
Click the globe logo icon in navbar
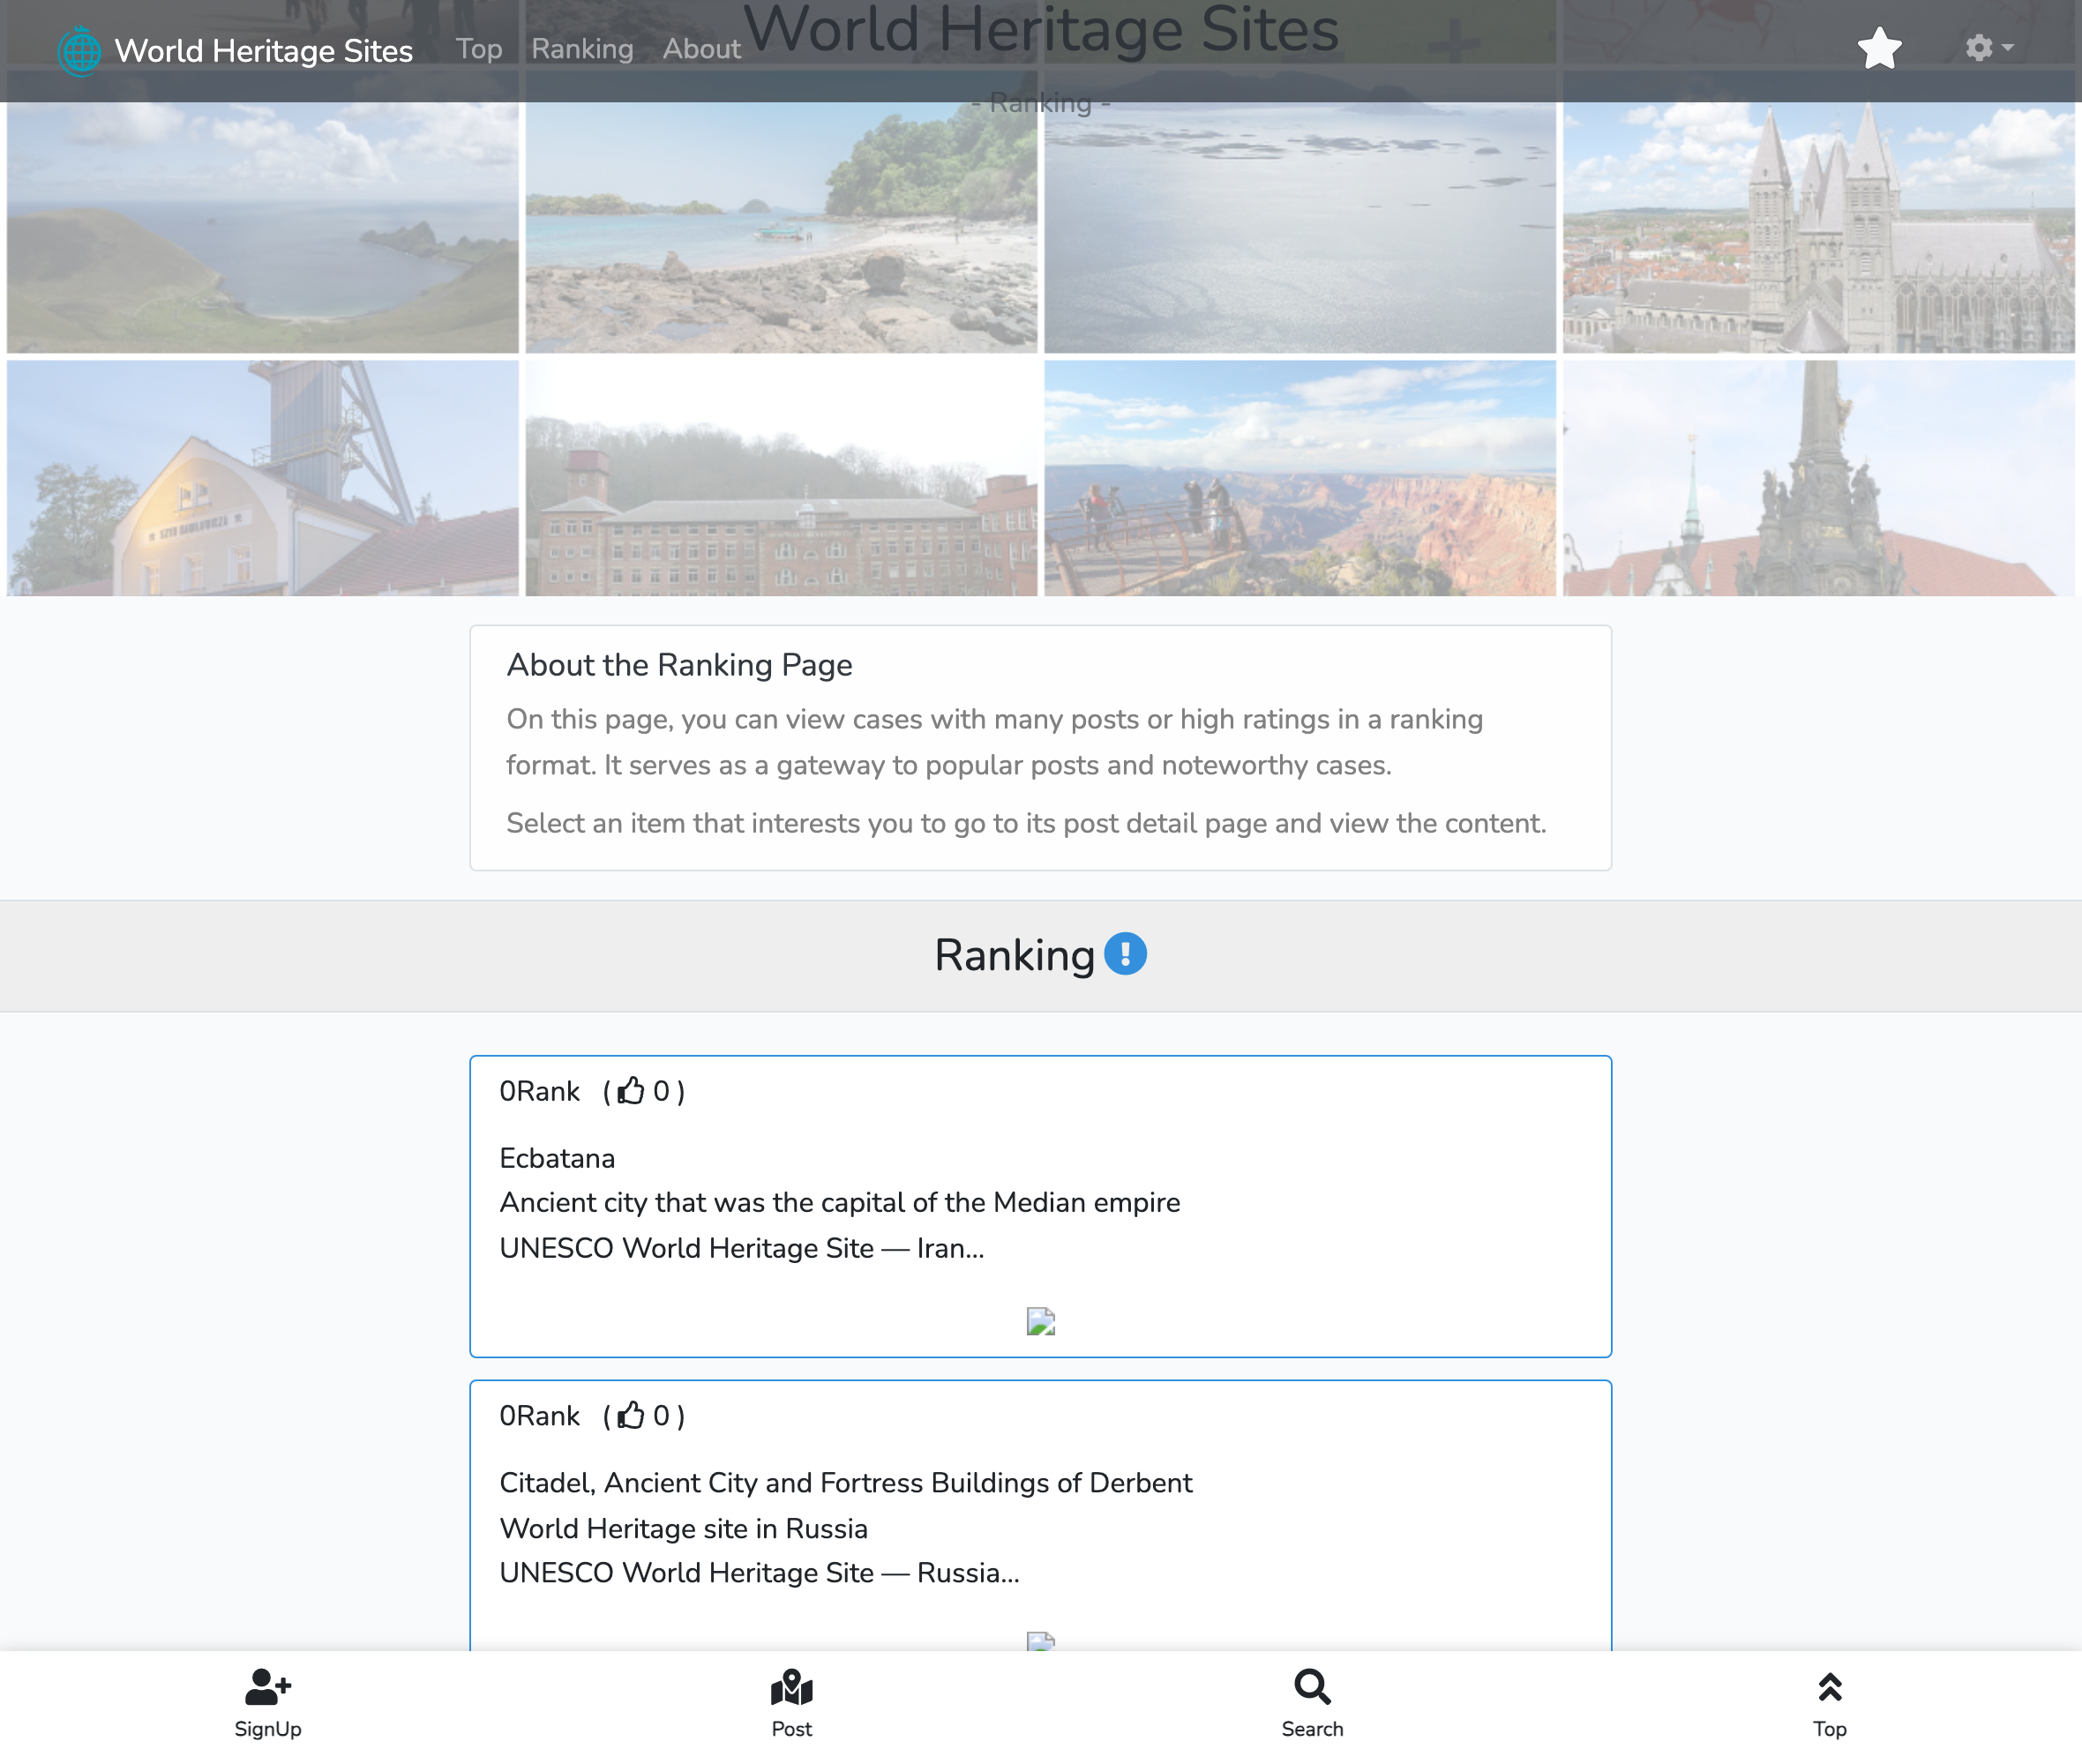click(79, 50)
